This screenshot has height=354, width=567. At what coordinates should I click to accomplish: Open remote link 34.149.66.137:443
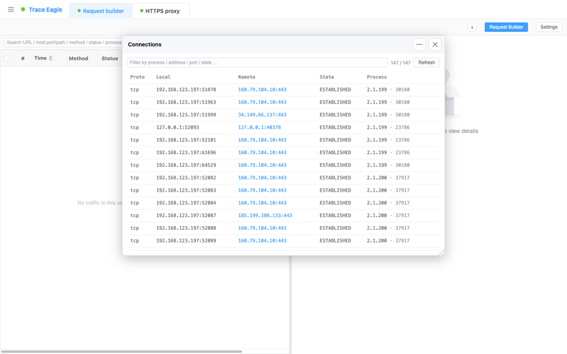pyautogui.click(x=262, y=115)
